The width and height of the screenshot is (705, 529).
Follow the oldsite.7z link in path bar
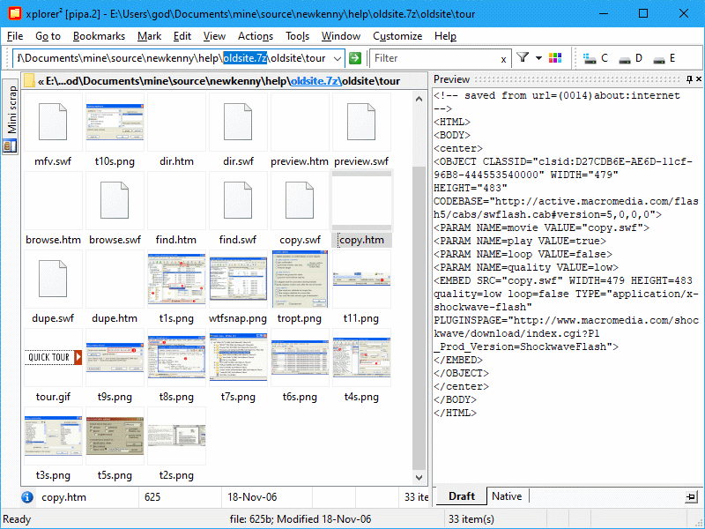[315, 81]
